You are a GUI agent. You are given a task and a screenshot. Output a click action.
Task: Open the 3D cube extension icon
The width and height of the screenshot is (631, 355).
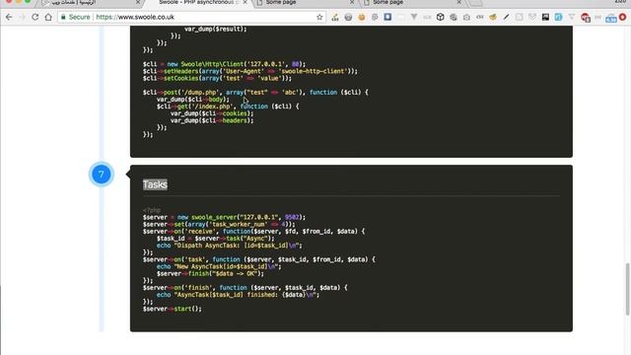click(x=441, y=18)
